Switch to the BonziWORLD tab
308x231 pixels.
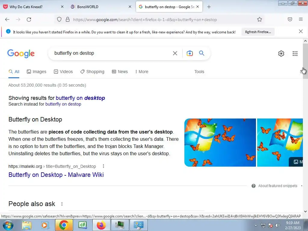tap(88, 7)
